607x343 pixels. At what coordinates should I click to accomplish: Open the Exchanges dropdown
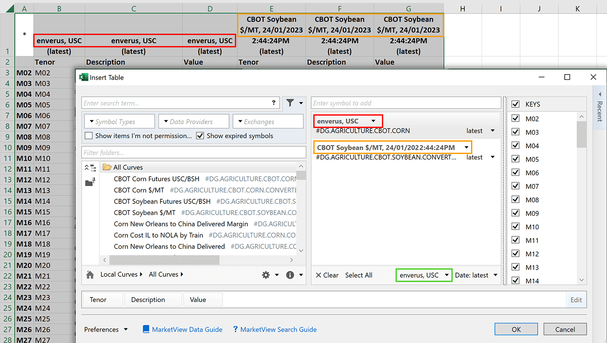tap(268, 122)
